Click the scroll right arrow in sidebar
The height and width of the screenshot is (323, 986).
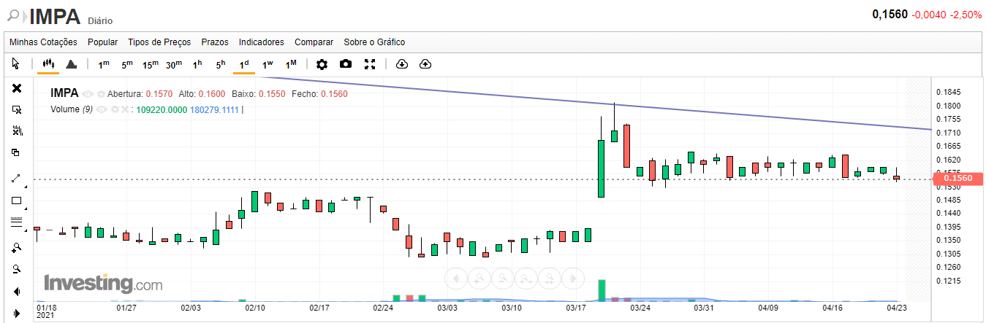(x=17, y=314)
